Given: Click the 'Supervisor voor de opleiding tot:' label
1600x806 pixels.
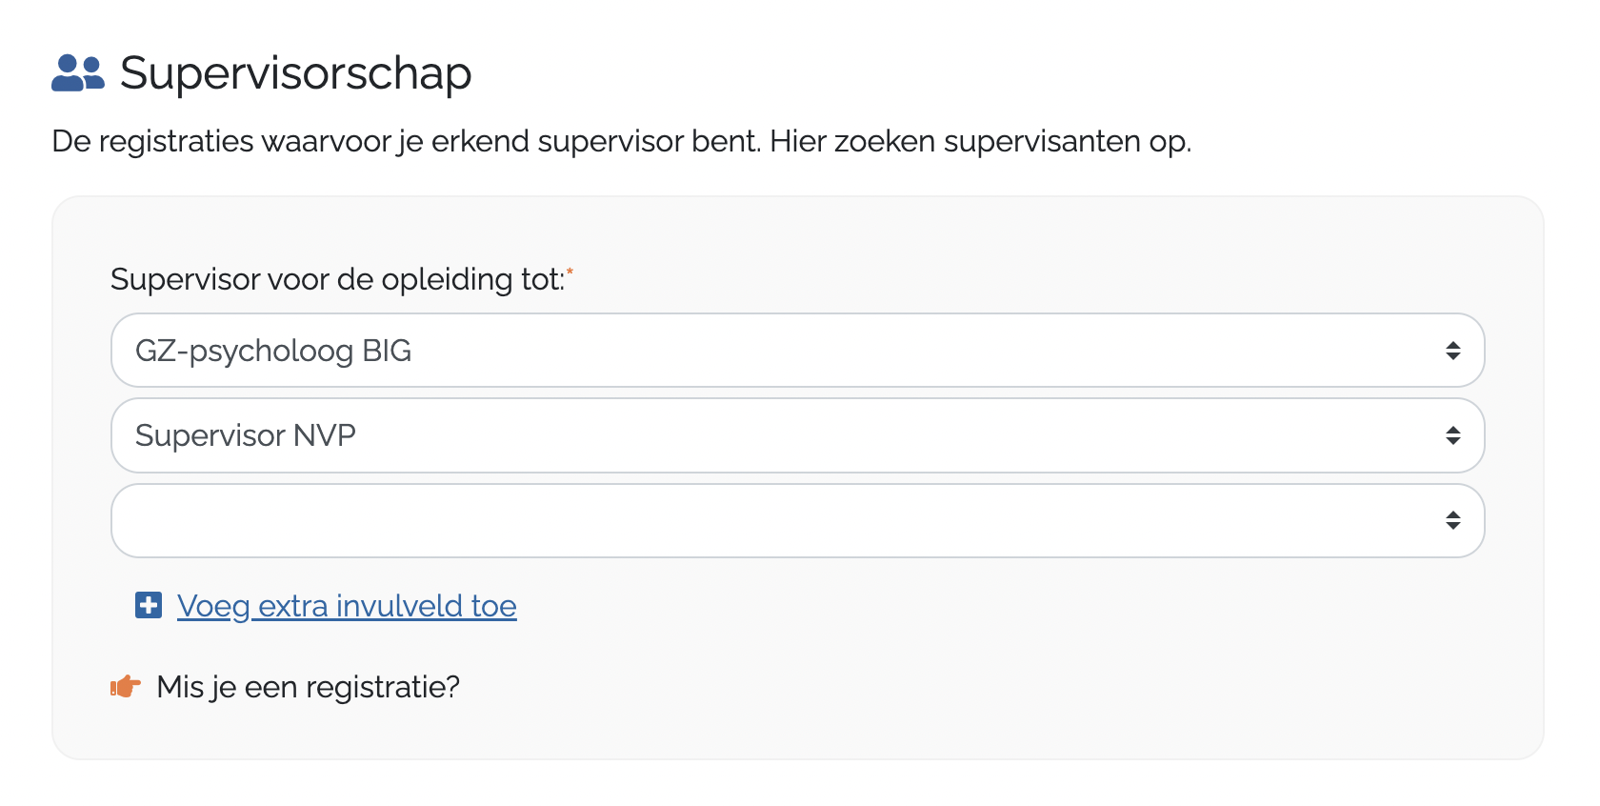Looking at the screenshot, I should click(x=337, y=279).
